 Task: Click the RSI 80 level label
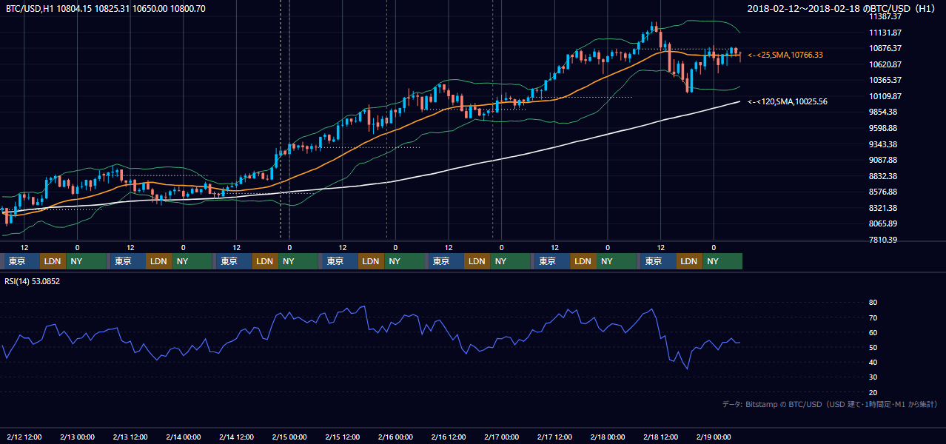[x=873, y=303]
